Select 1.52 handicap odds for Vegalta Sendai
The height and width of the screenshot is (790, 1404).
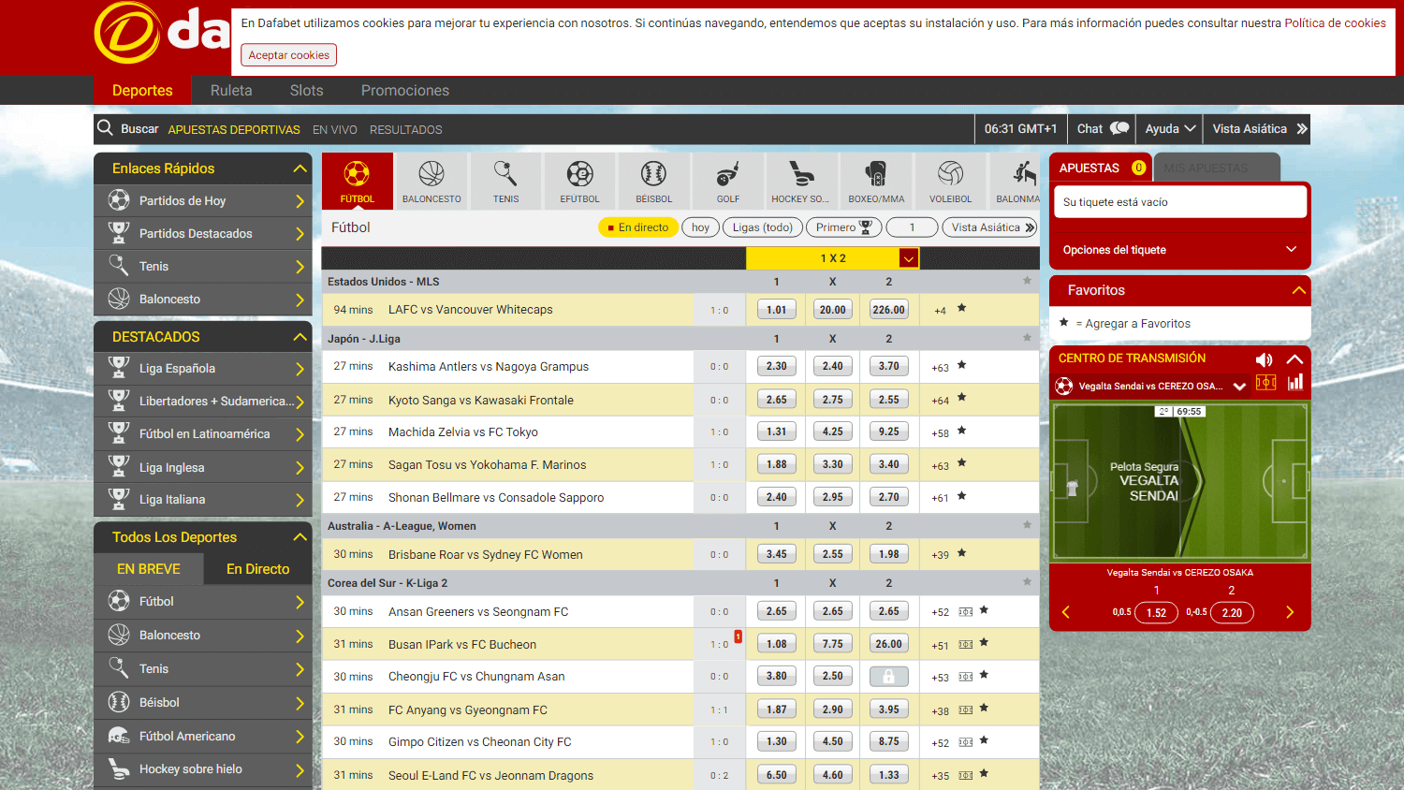point(1156,613)
